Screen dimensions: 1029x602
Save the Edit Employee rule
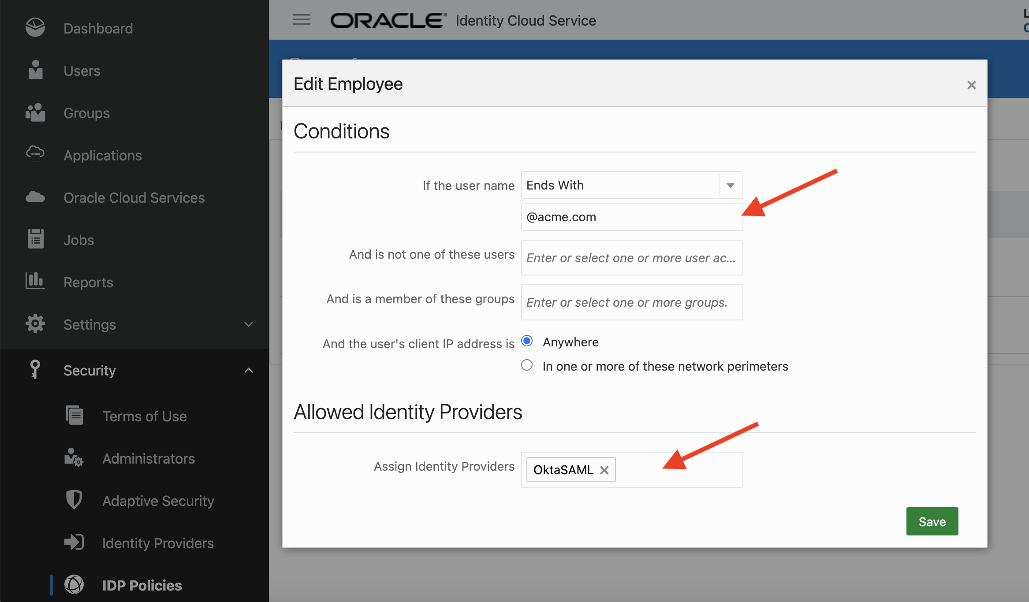[932, 521]
